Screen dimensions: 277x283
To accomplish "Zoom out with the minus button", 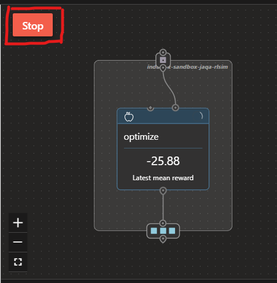I will click(18, 242).
